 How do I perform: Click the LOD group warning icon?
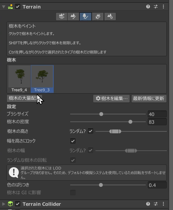pos(14,172)
